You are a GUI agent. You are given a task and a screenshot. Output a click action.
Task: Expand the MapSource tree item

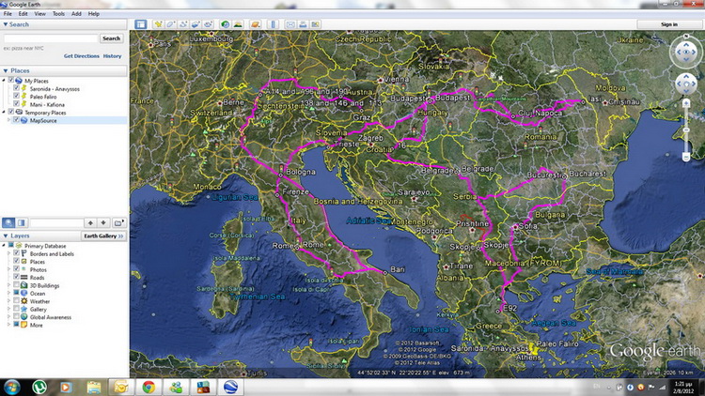[x=7, y=120]
